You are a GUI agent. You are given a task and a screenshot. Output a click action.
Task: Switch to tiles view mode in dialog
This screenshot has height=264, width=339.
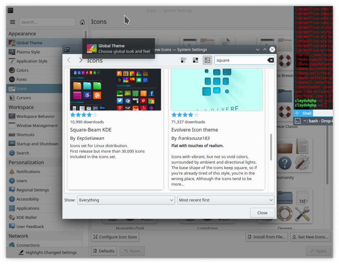pos(184,60)
